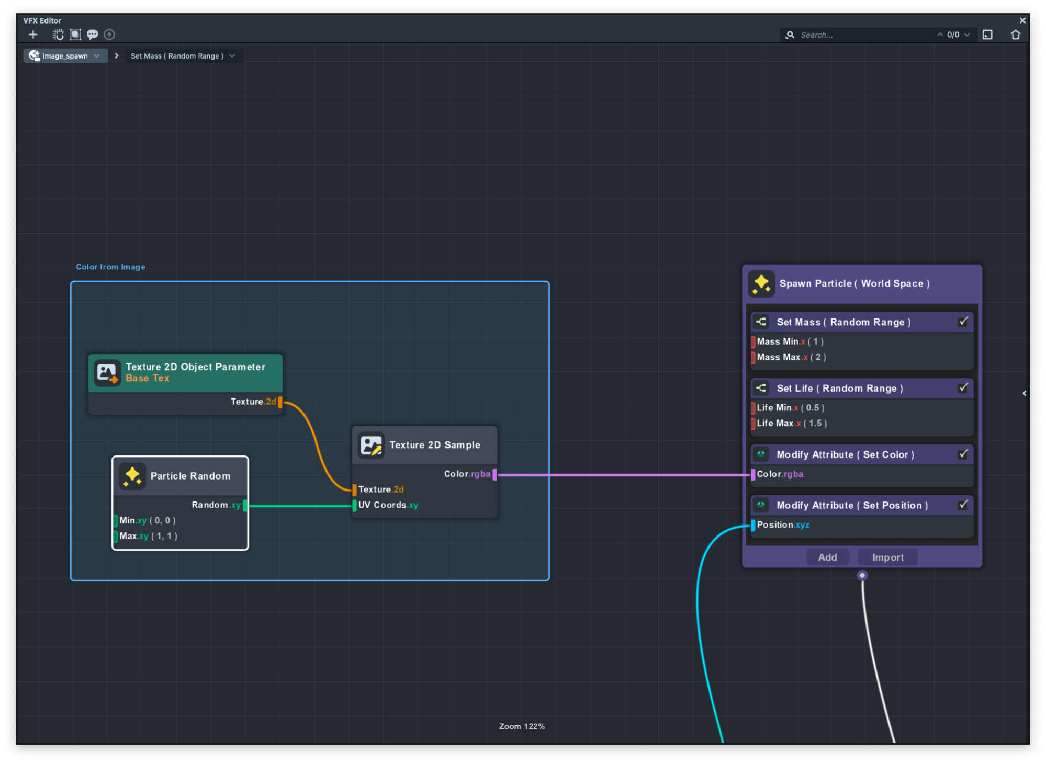Open the image_spawn breadcrumb dropdown
The image size is (1046, 764).
pyautogui.click(x=97, y=56)
